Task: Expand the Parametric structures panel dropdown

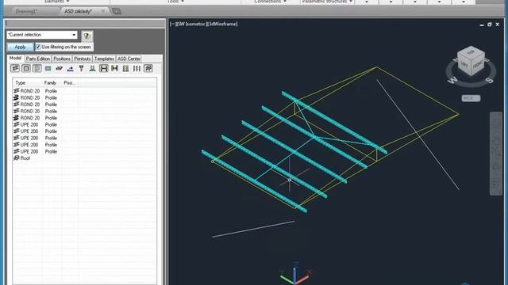Action: (x=327, y=2)
